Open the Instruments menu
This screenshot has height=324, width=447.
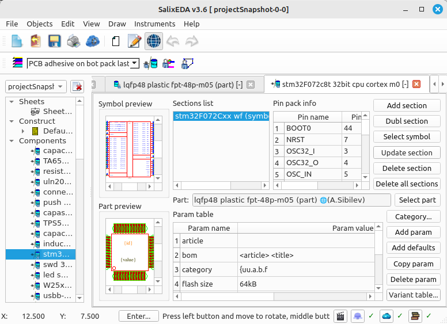click(155, 24)
